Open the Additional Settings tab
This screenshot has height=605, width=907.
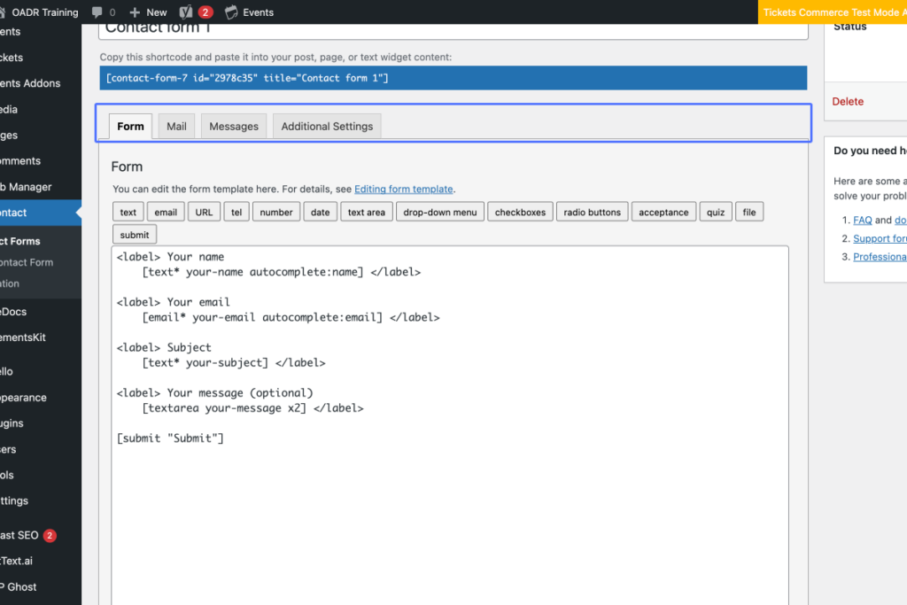(x=327, y=126)
